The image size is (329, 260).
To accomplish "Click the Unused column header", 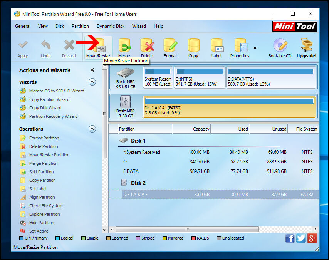I will 269,129.
